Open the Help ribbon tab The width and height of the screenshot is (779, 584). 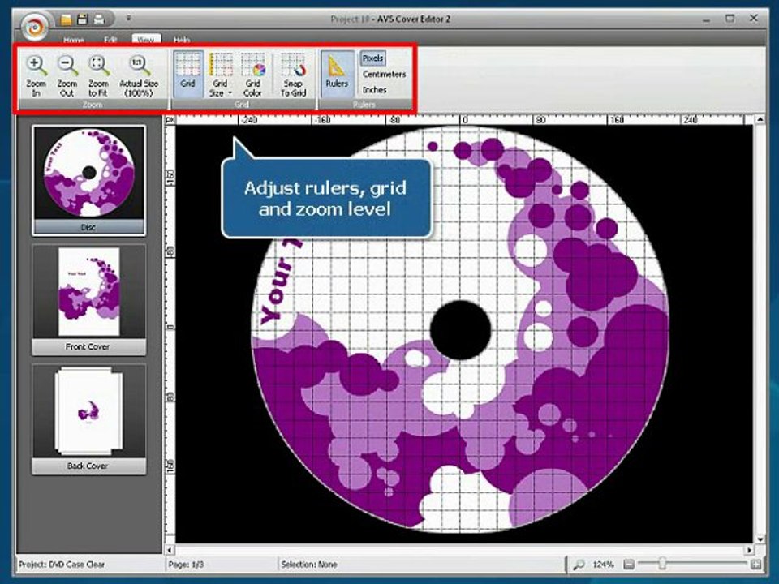pyautogui.click(x=181, y=39)
